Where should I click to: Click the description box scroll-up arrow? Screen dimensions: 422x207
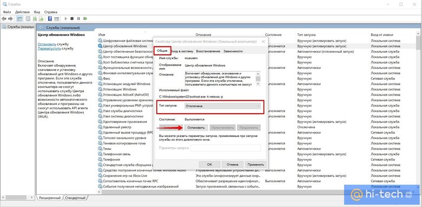click(x=258, y=73)
